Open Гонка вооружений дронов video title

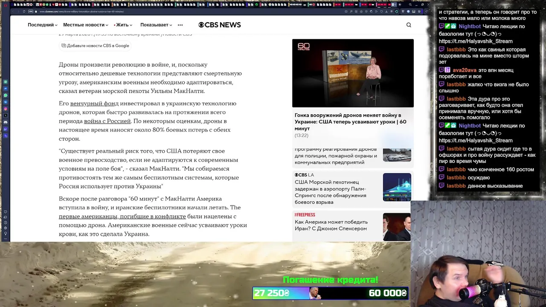click(351, 122)
